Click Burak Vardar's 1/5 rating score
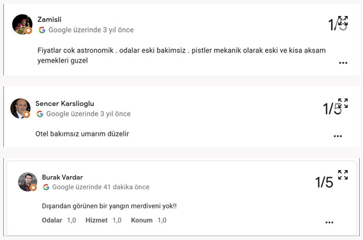Viewport: 363px width, 240px height. (324, 182)
